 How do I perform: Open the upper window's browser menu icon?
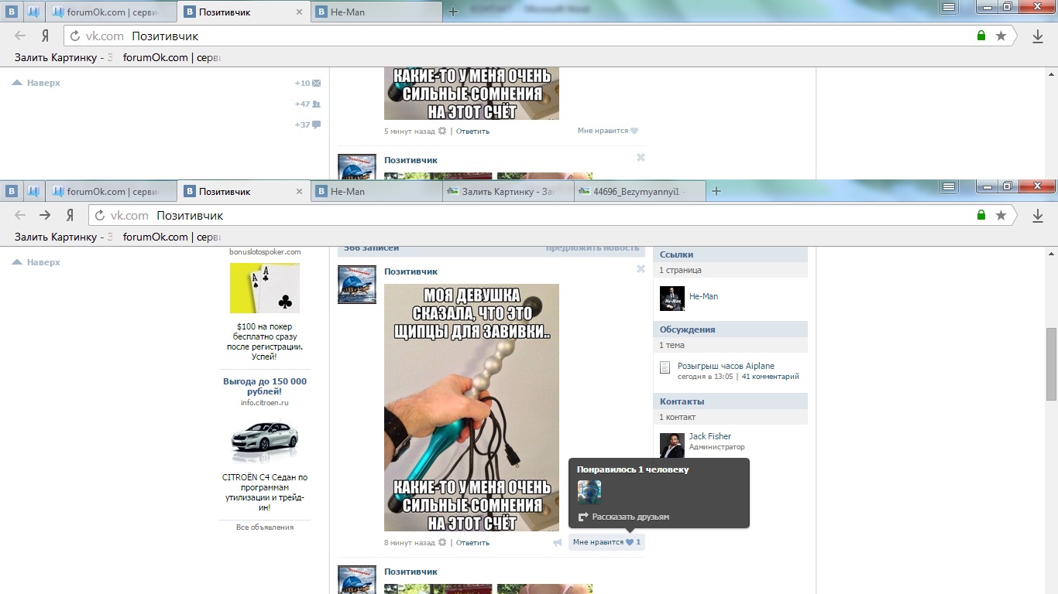tap(948, 7)
